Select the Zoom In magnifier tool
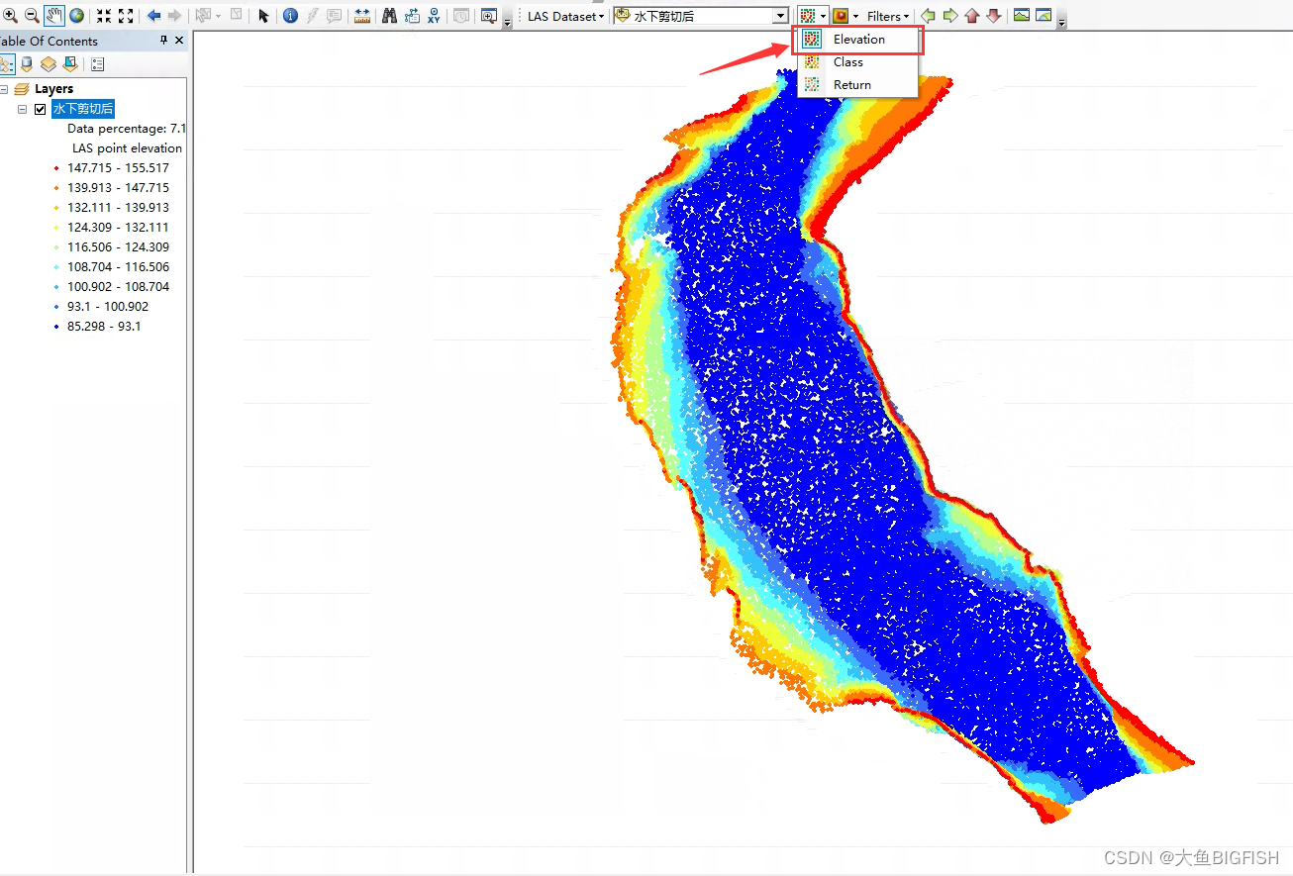 click(x=10, y=16)
